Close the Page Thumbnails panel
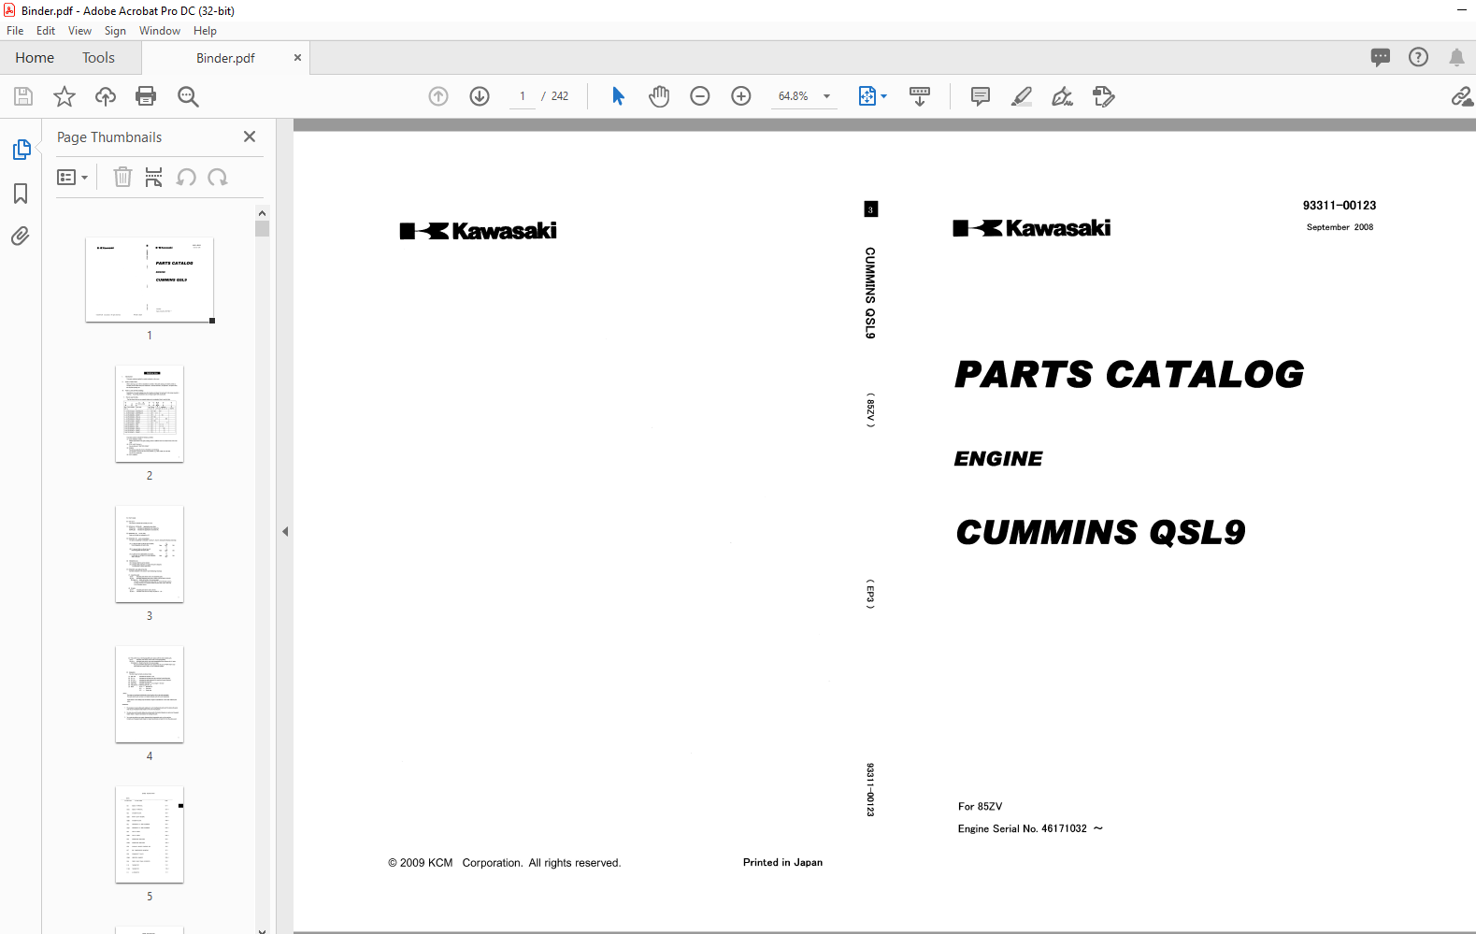 click(250, 137)
